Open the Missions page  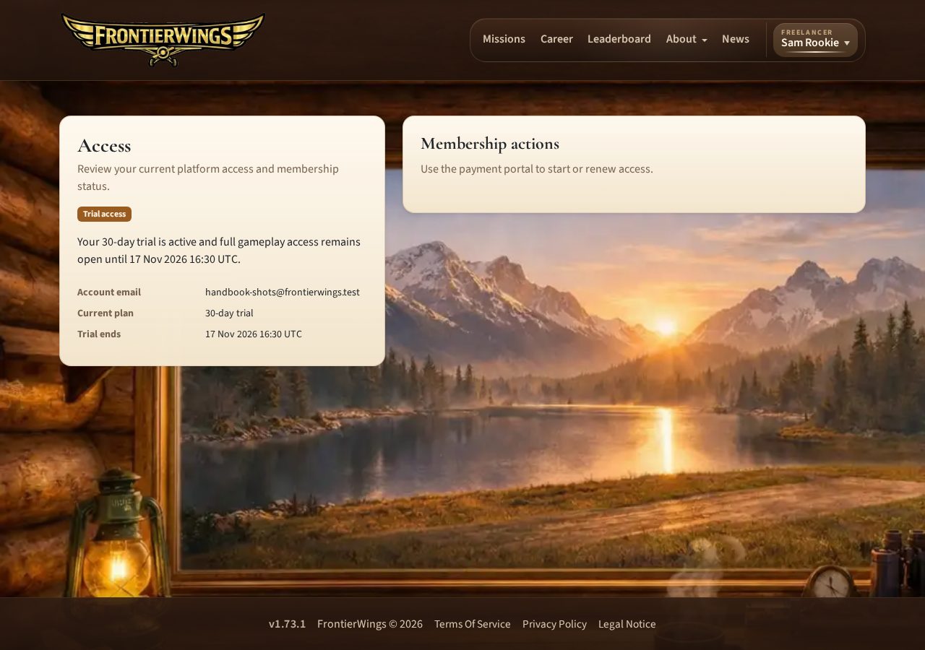pyautogui.click(x=504, y=39)
